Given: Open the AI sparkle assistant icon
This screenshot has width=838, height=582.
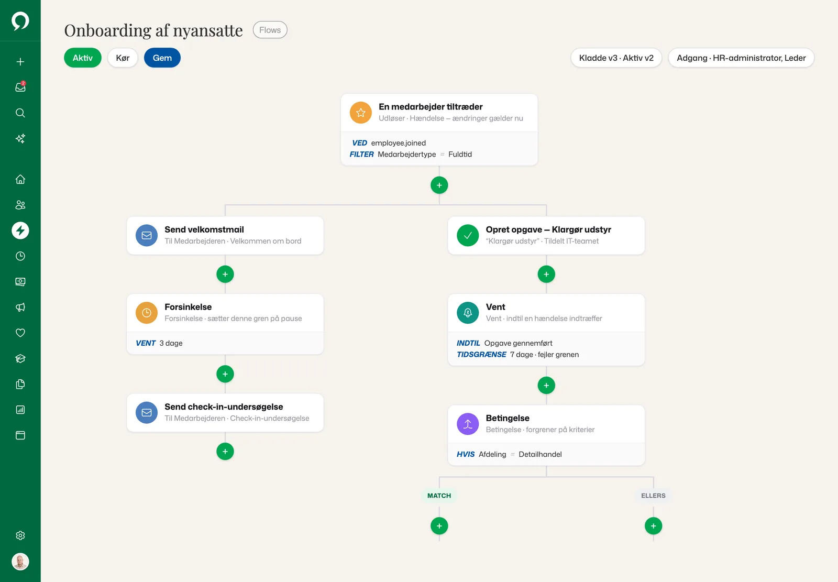Looking at the screenshot, I should [20, 139].
